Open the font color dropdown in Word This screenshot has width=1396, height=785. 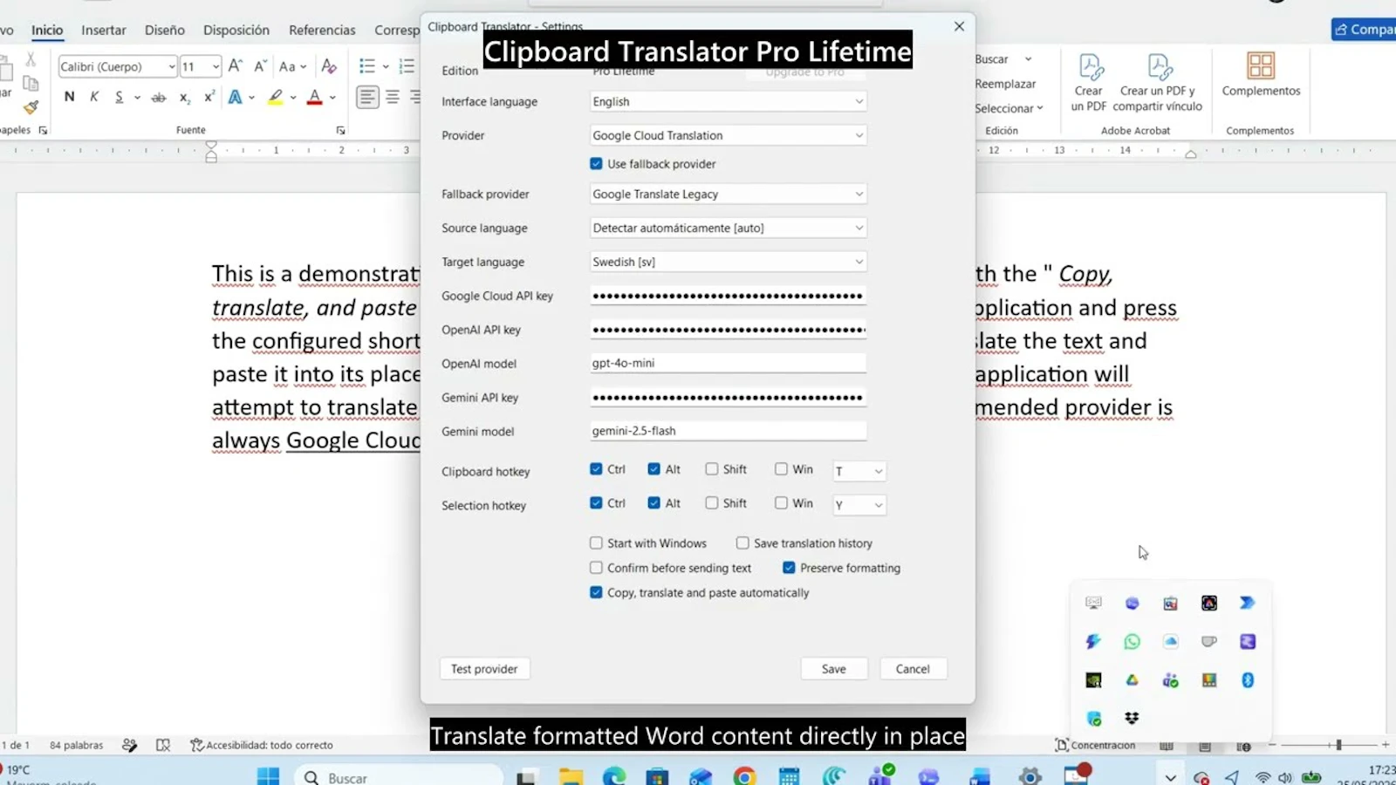[332, 98]
